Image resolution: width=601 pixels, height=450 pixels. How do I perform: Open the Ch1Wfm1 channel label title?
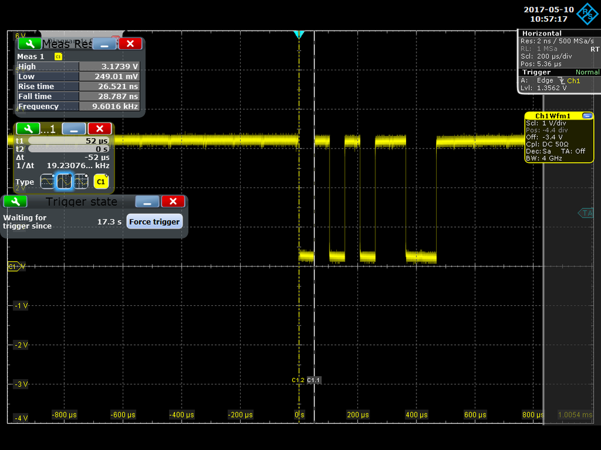click(x=553, y=116)
